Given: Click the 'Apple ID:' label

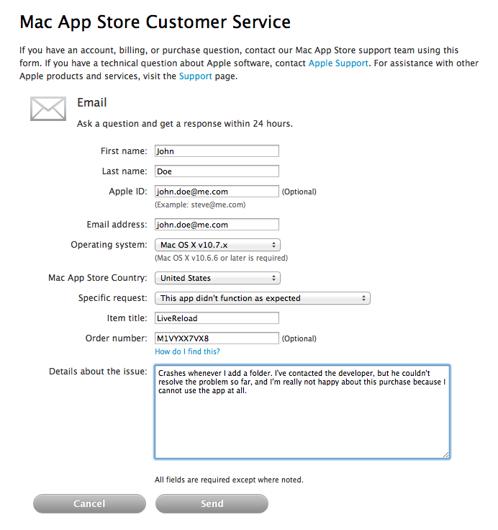Looking at the screenshot, I should (x=128, y=192).
